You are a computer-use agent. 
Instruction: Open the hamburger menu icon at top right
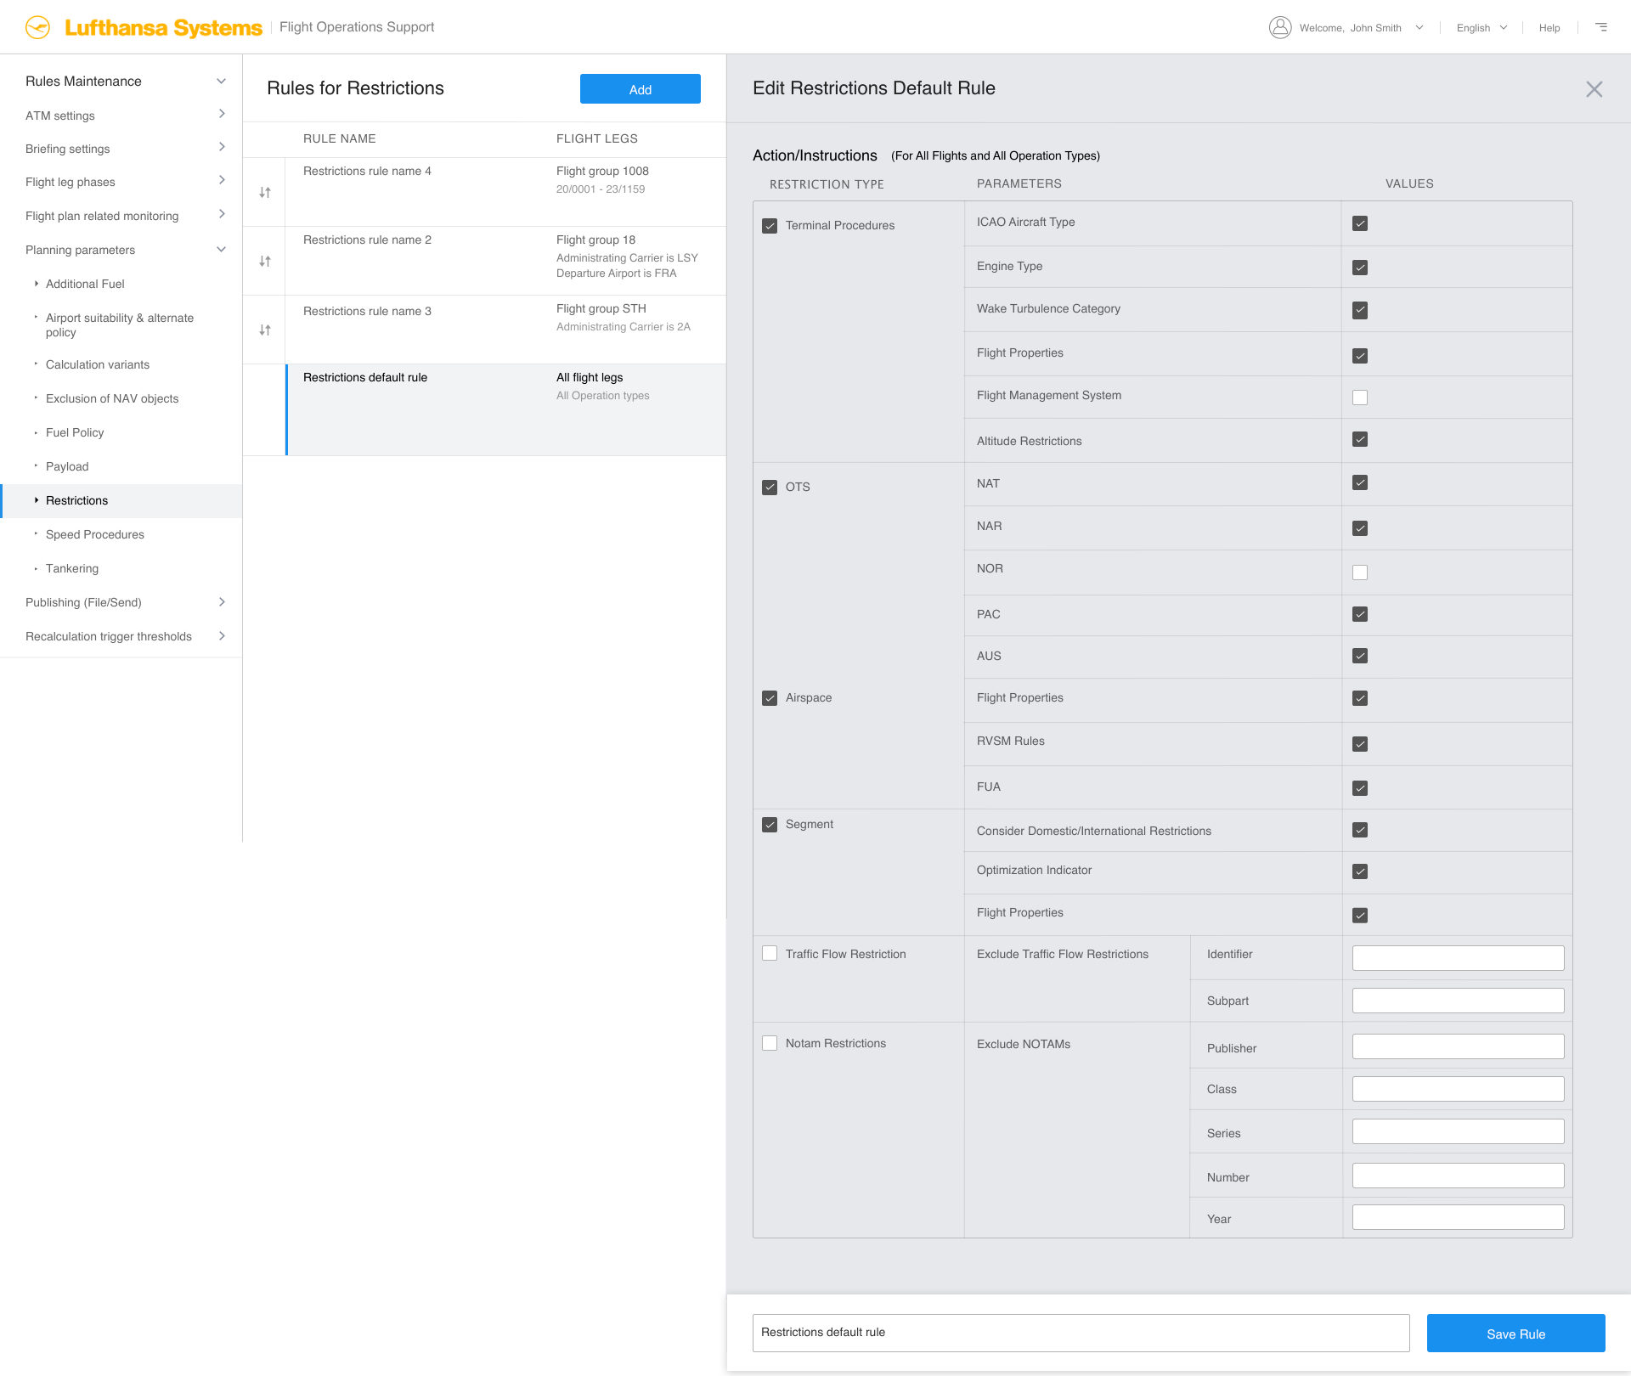pyautogui.click(x=1601, y=27)
